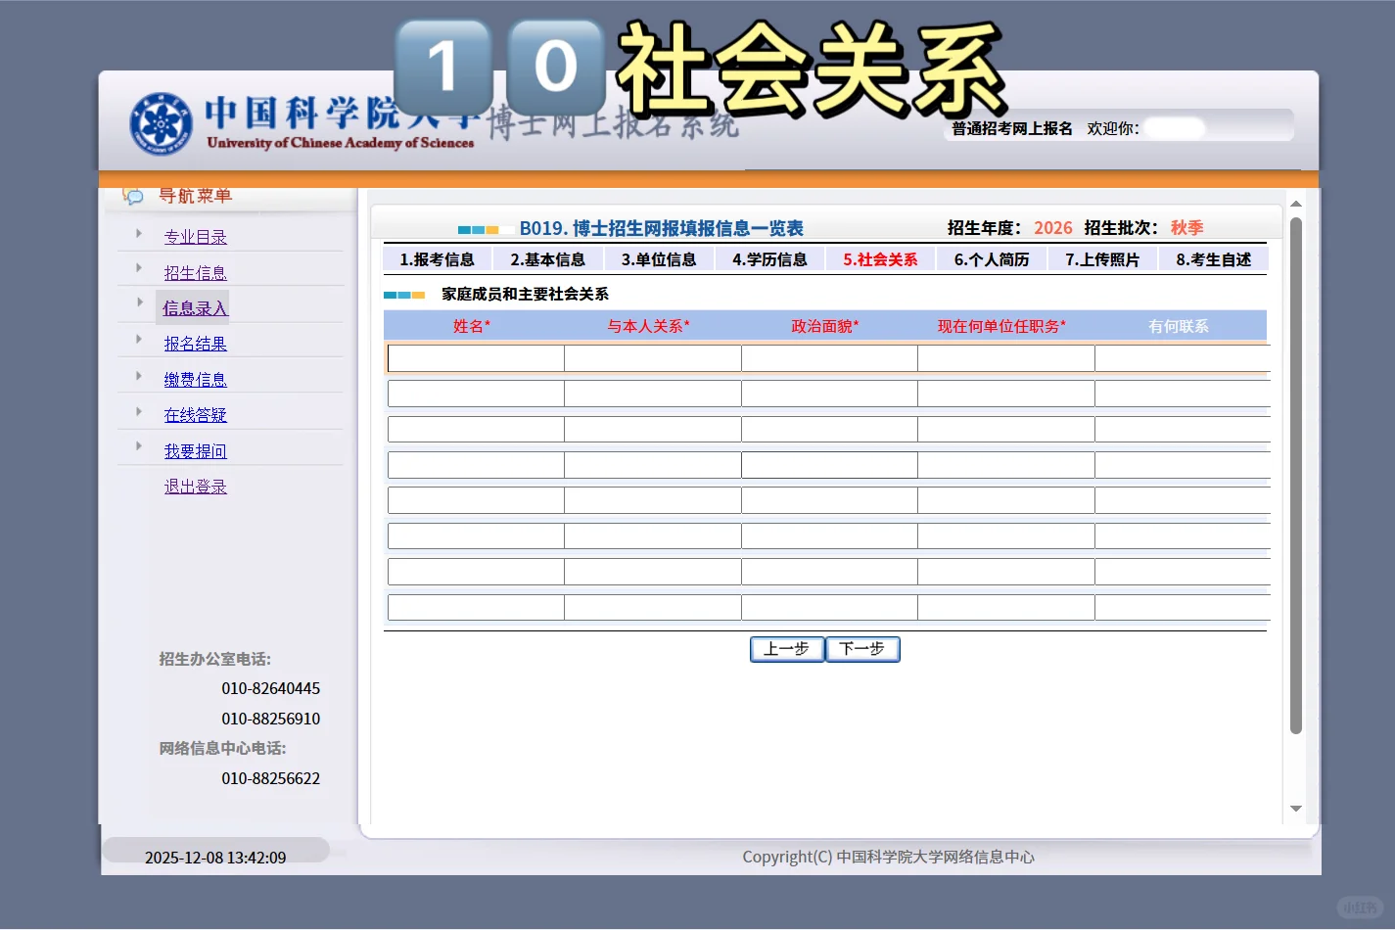
Task: Focus the 姓名 field in the first row
Action: pos(476,358)
